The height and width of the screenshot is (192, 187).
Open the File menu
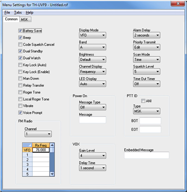pyautogui.click(x=7, y=12)
